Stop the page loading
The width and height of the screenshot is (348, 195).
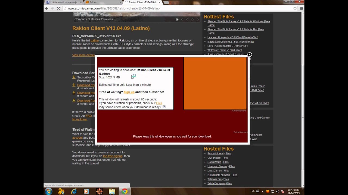58,8
